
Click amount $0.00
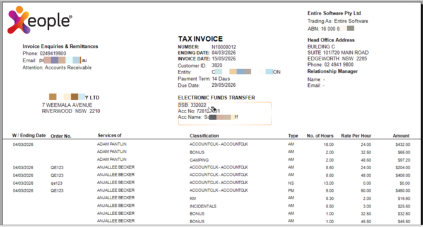pos(405,183)
